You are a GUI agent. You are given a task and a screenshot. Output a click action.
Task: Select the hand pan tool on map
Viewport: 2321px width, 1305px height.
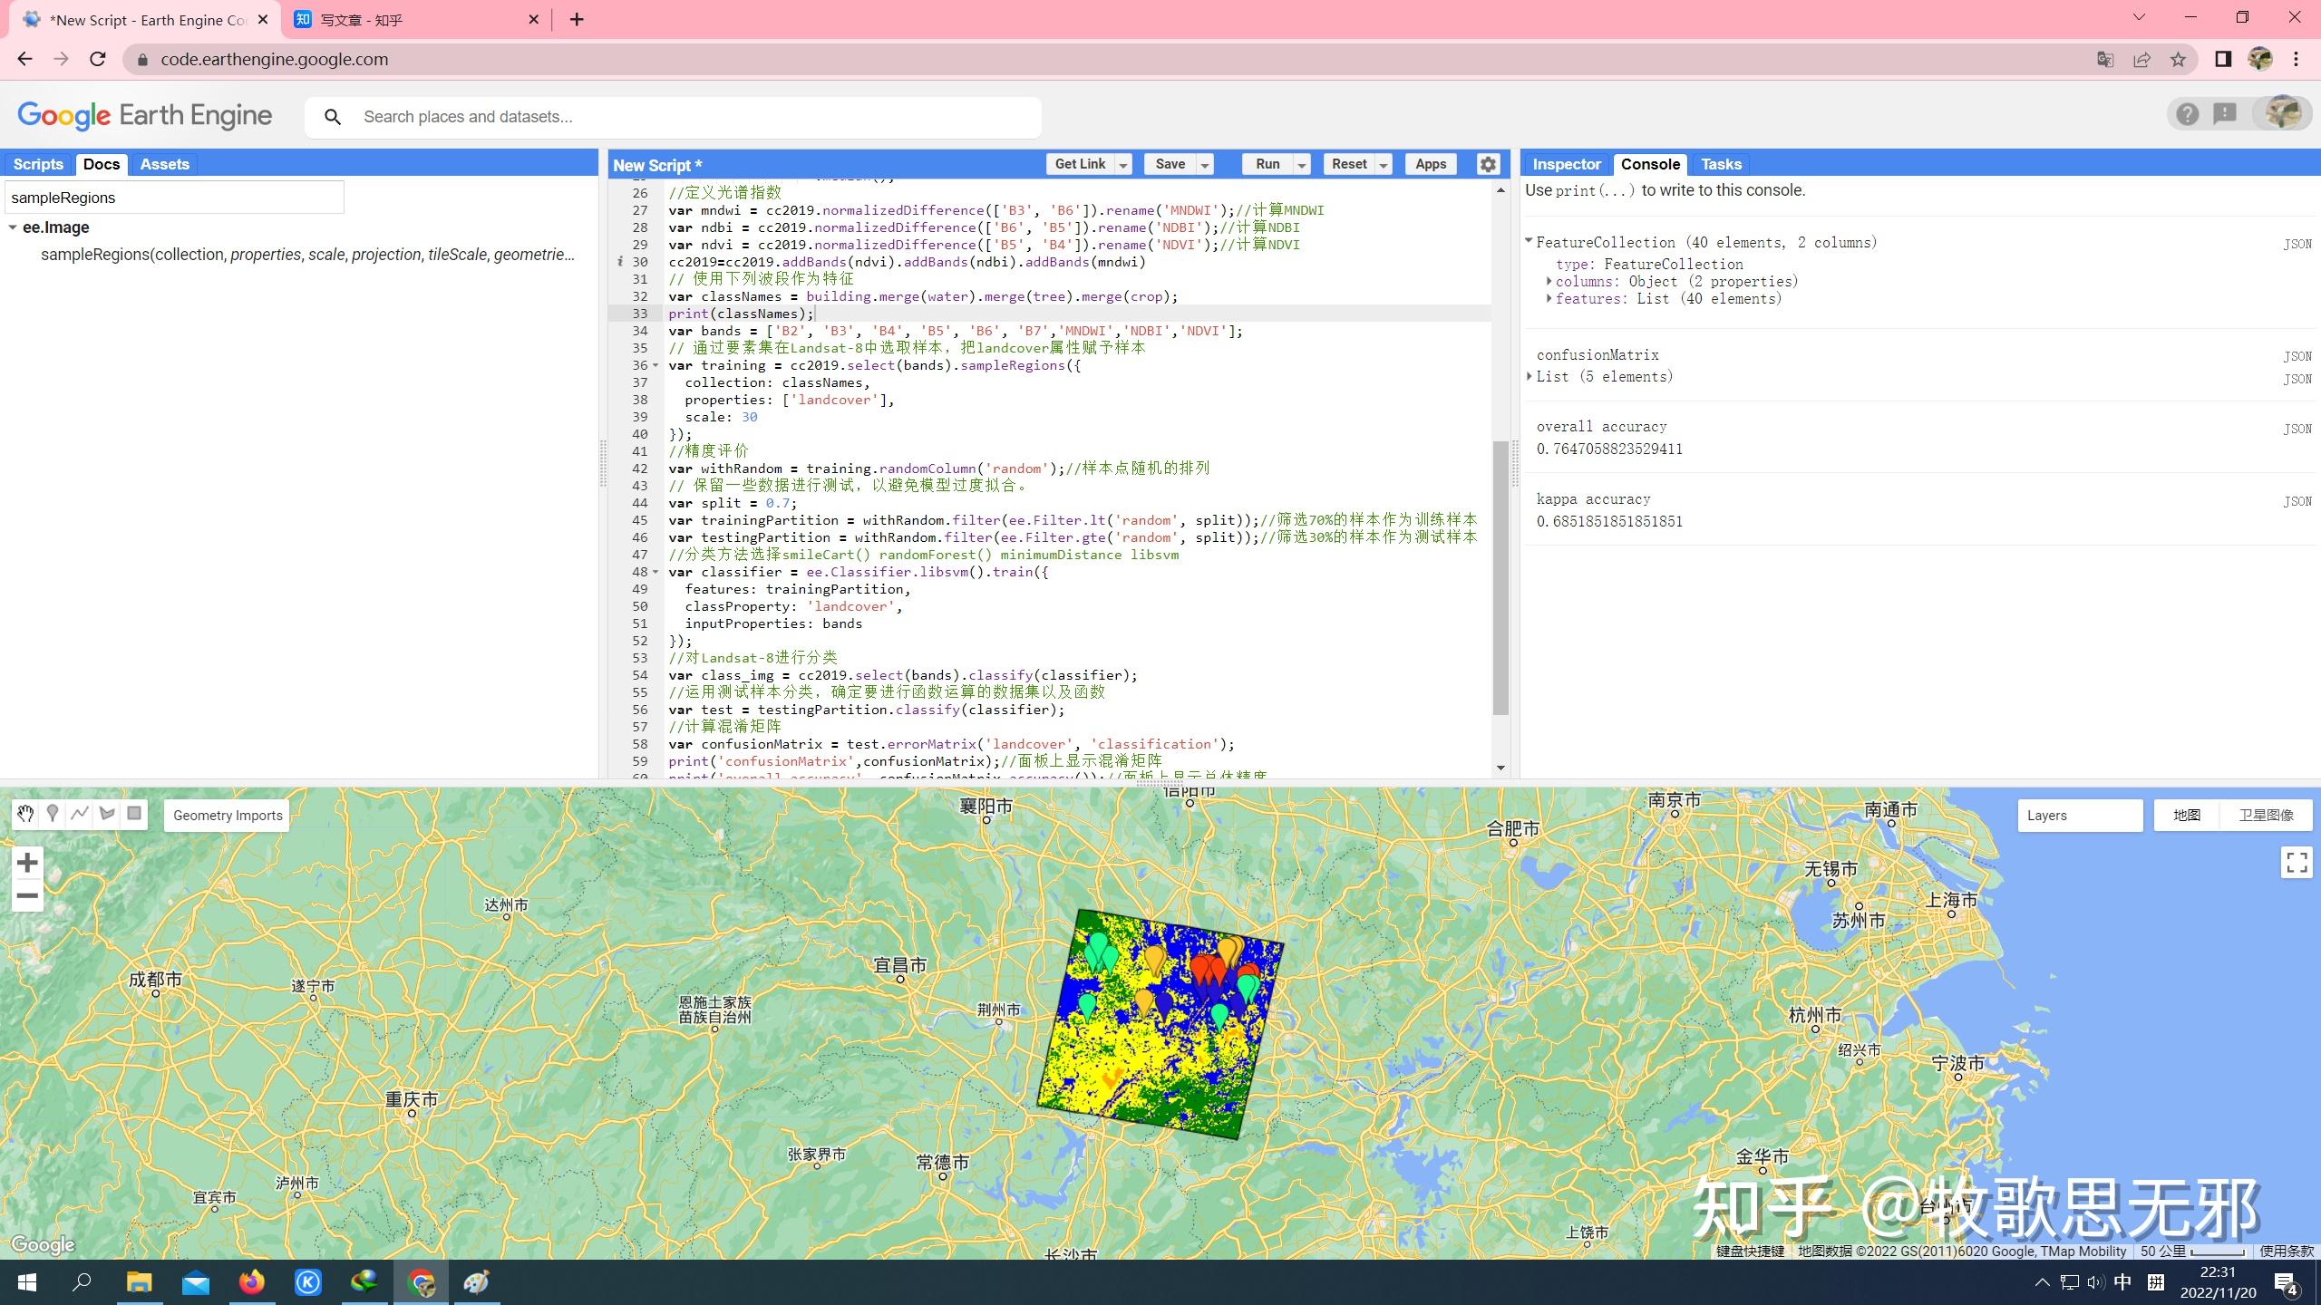pos(25,814)
